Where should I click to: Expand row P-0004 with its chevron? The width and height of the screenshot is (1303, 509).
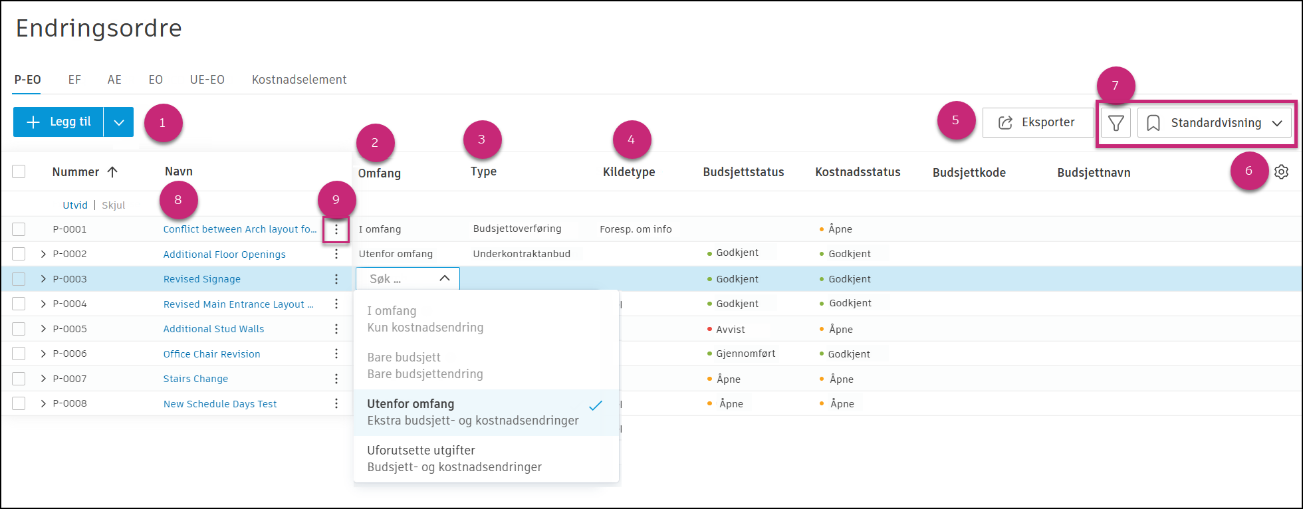point(43,304)
